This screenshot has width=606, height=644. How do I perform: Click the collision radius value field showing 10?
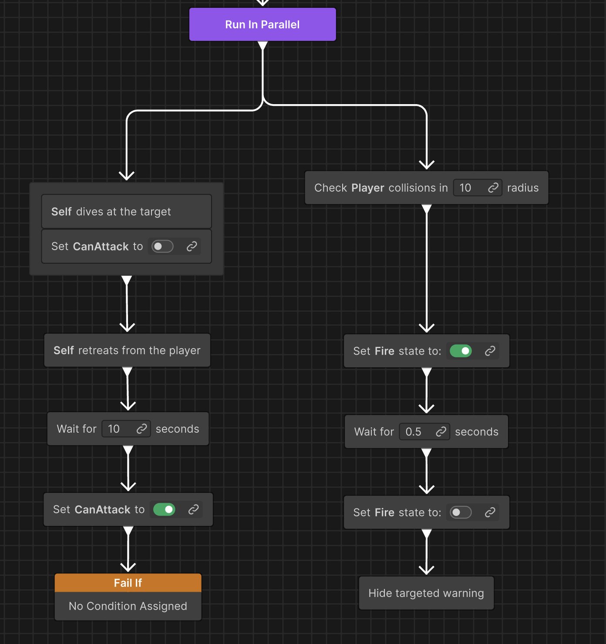[x=478, y=188]
